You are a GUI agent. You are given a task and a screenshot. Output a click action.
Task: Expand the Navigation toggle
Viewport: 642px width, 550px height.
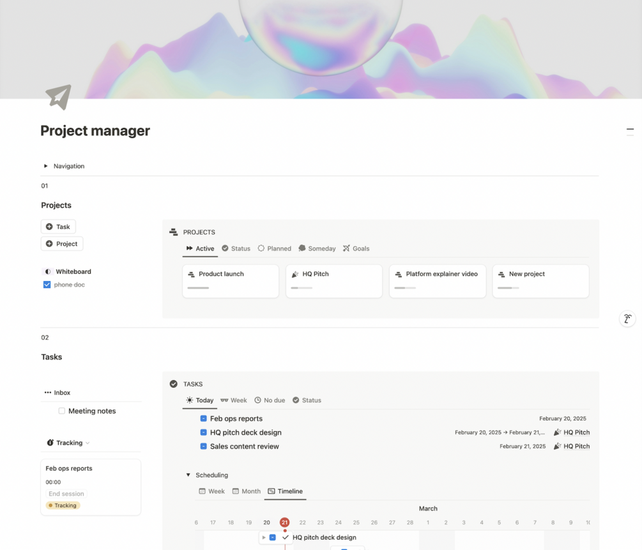point(46,166)
